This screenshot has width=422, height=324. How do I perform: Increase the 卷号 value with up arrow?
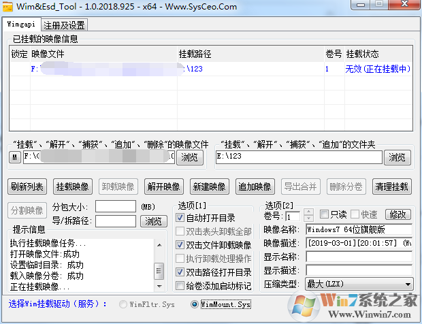[309, 212]
